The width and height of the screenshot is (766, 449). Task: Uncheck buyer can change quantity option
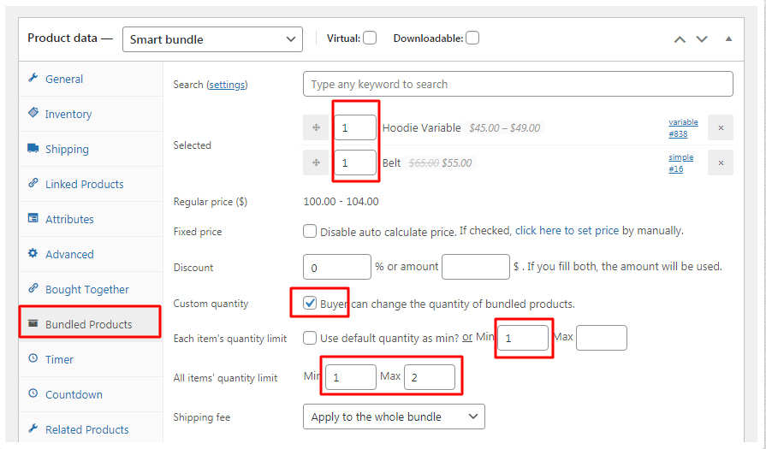310,303
